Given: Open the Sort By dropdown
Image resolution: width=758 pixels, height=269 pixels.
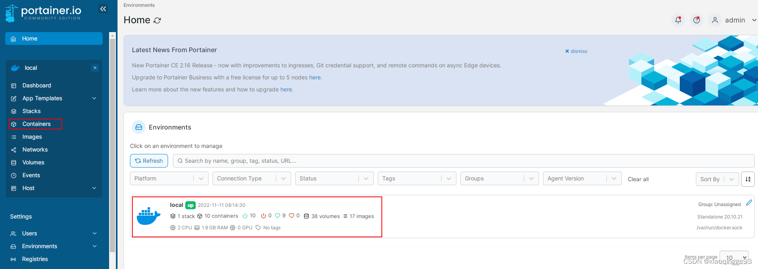Looking at the screenshot, I should pos(717,179).
